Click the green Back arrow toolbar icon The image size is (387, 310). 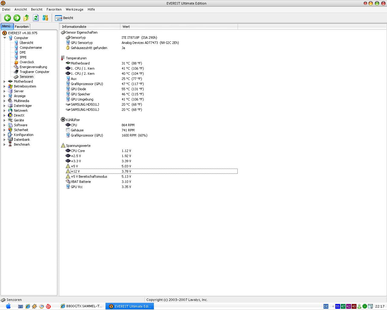click(x=8, y=18)
